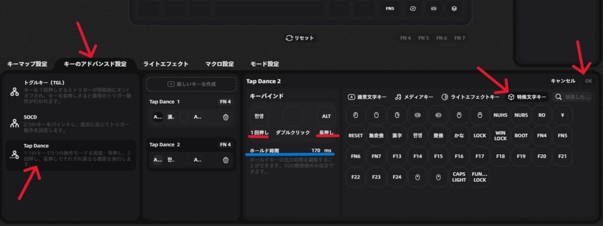
Task: Pick the かな key
Action: tap(459, 135)
